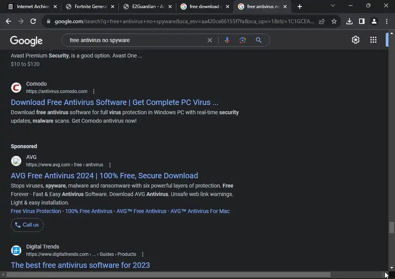Focus the Google search input field

point(136,40)
